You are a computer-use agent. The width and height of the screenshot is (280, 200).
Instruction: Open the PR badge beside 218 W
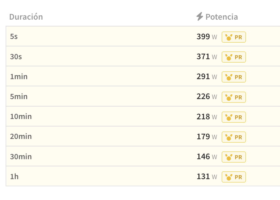(x=234, y=117)
